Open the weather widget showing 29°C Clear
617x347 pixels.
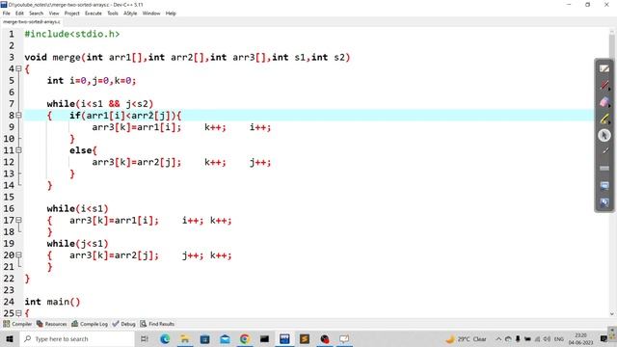(x=467, y=338)
